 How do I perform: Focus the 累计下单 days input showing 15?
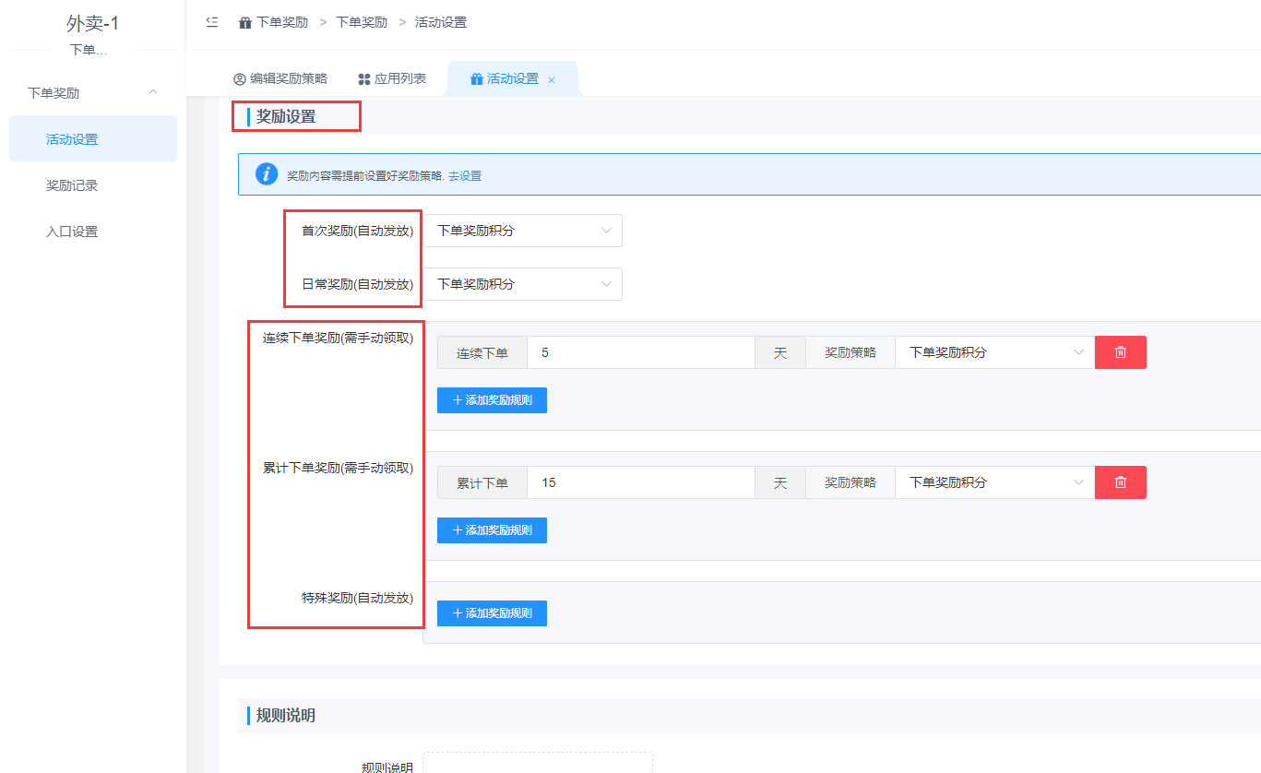(x=641, y=482)
